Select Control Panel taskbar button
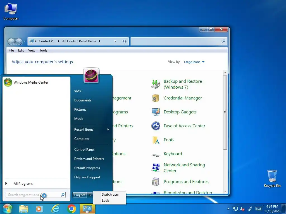This screenshot has height=214, width=286. click(x=87, y=209)
